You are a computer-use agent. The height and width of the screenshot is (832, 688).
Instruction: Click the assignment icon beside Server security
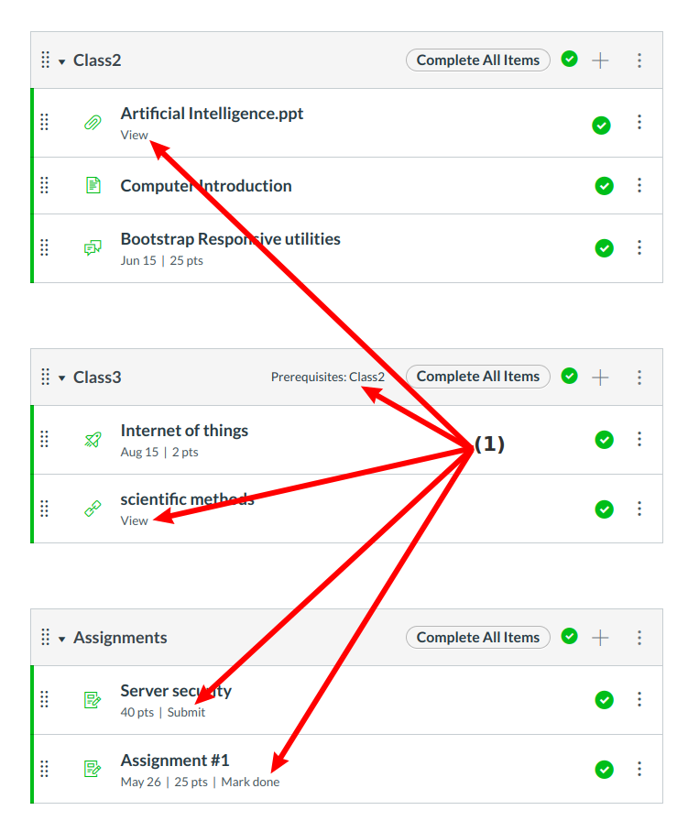tap(93, 700)
